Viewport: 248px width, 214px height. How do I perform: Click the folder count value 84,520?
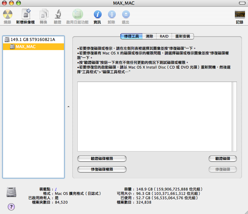[61, 202]
